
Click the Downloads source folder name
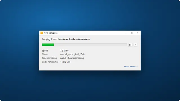[x=69, y=39]
